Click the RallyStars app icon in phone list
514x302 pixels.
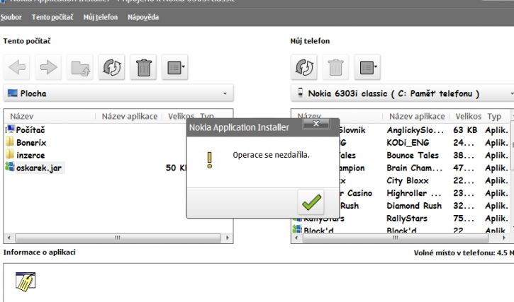tap(297, 219)
